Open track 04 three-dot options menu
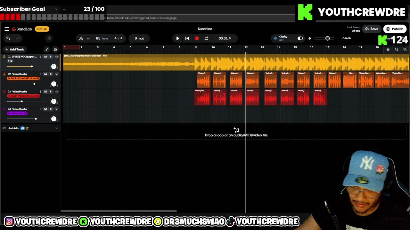This screenshot has height=230, width=410. [x=40, y=109]
